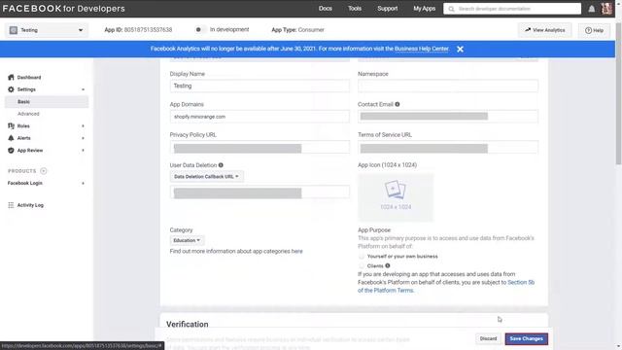Open Section 5b of Platform Terms link
622x350 pixels.
tap(446, 287)
